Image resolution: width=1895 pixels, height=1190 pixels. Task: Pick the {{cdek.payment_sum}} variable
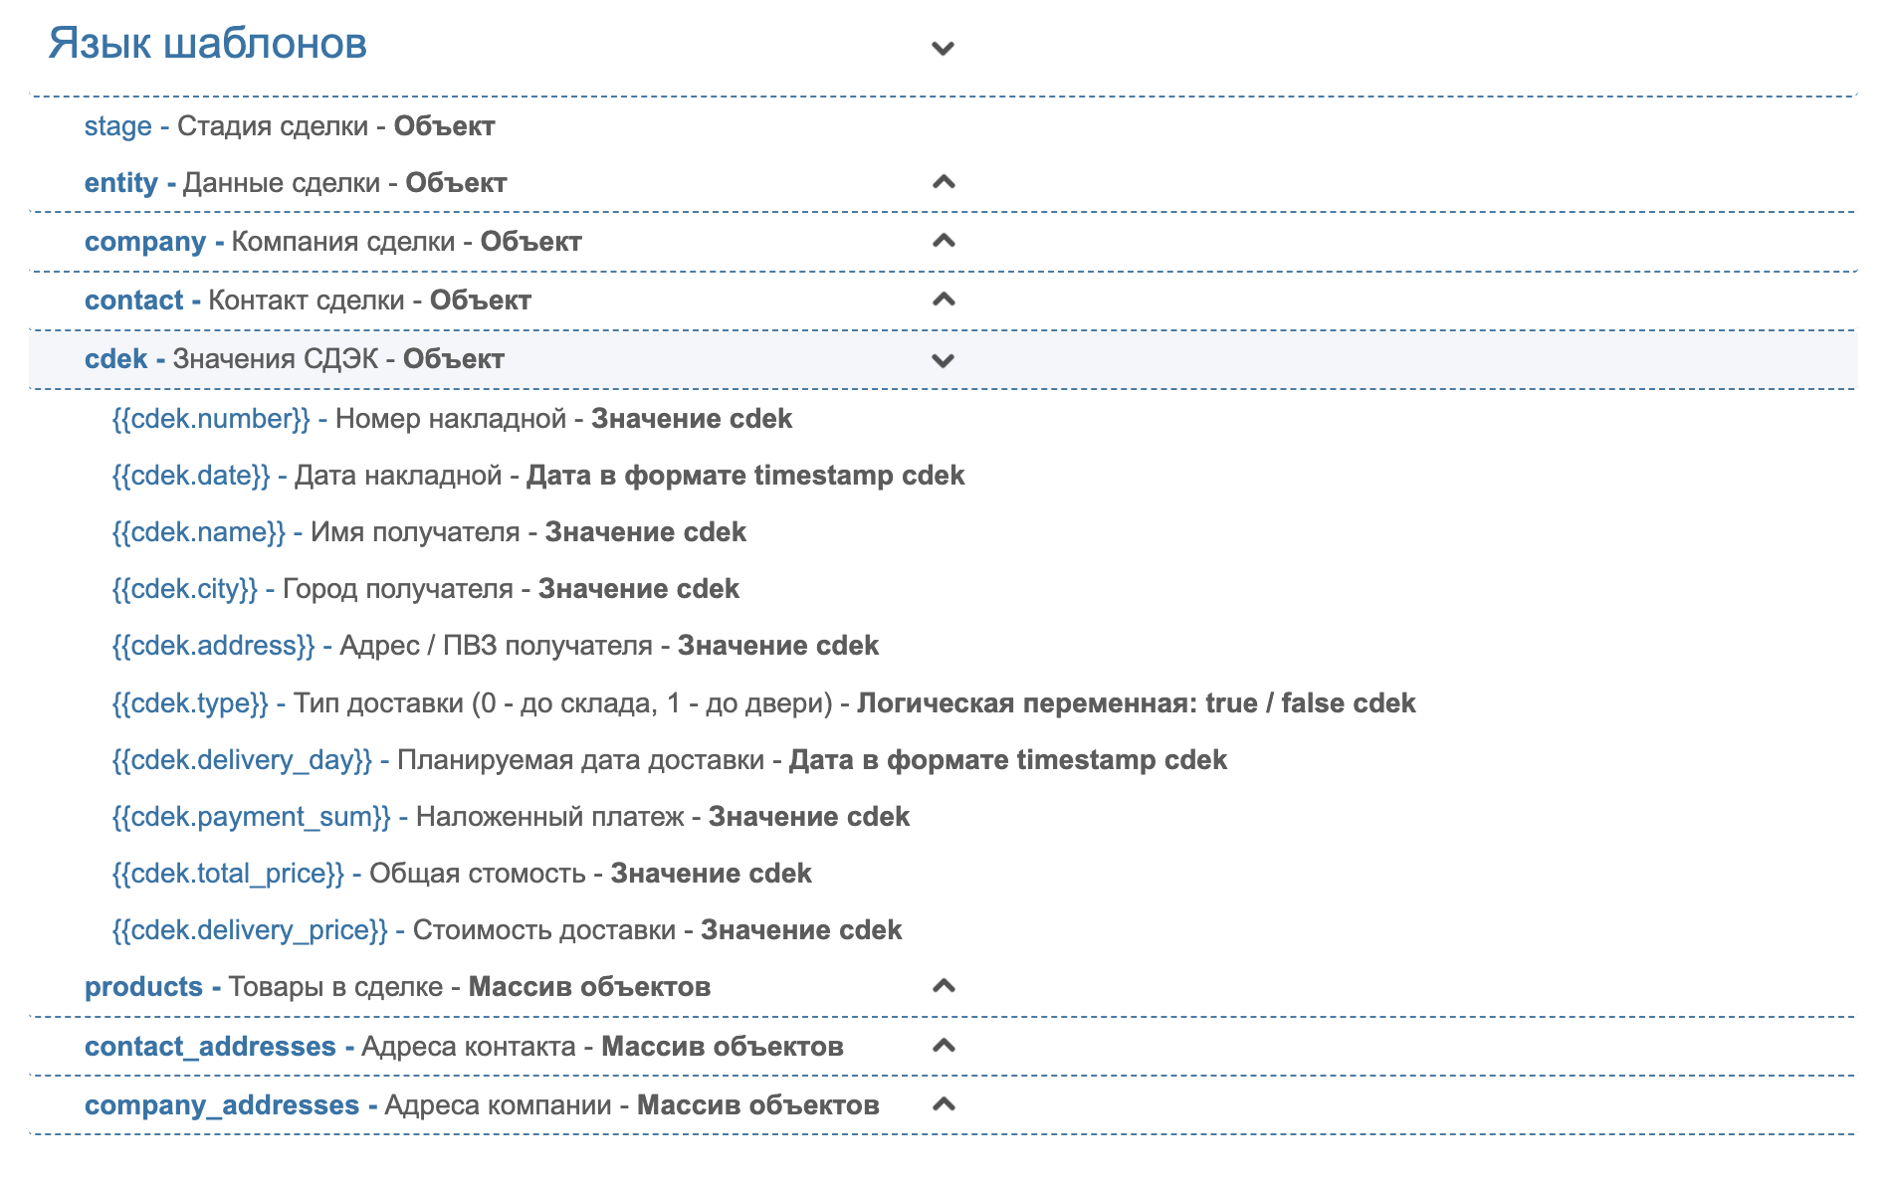251,817
